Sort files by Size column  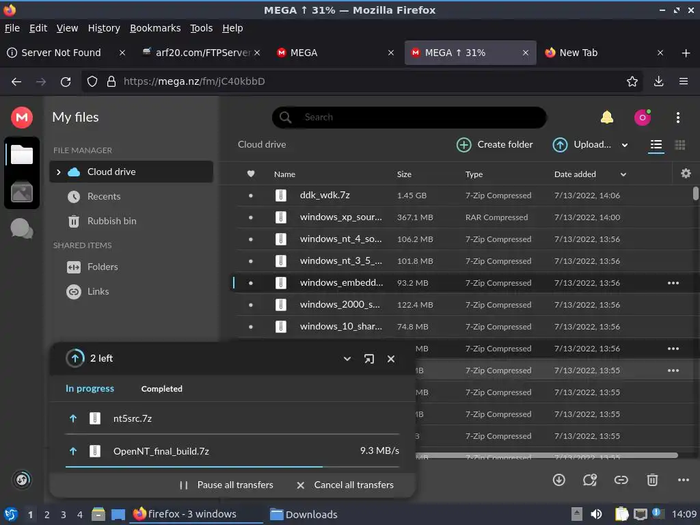pyautogui.click(x=404, y=174)
